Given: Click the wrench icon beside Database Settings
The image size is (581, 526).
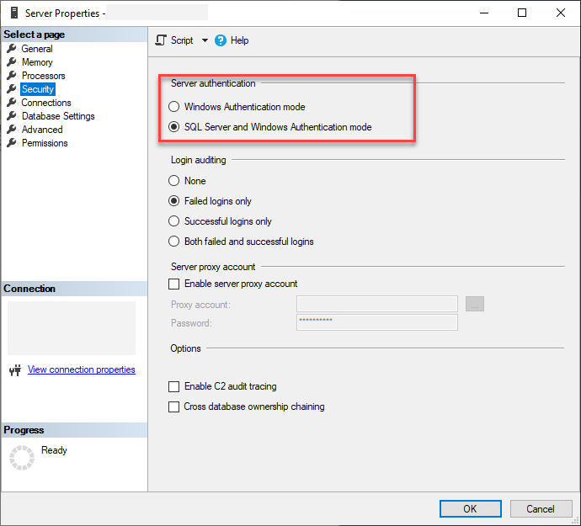Looking at the screenshot, I should (12, 116).
